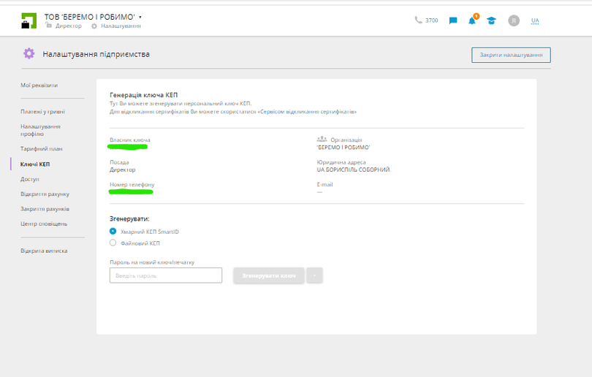Click the gear icon beside Налаштування
Viewport: 592px width, 377px height.
[x=94, y=26]
